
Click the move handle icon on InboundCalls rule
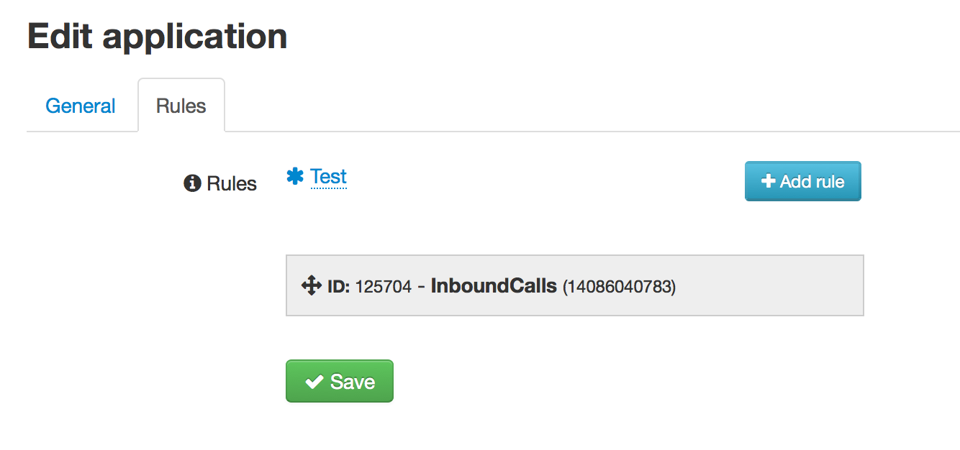311,286
